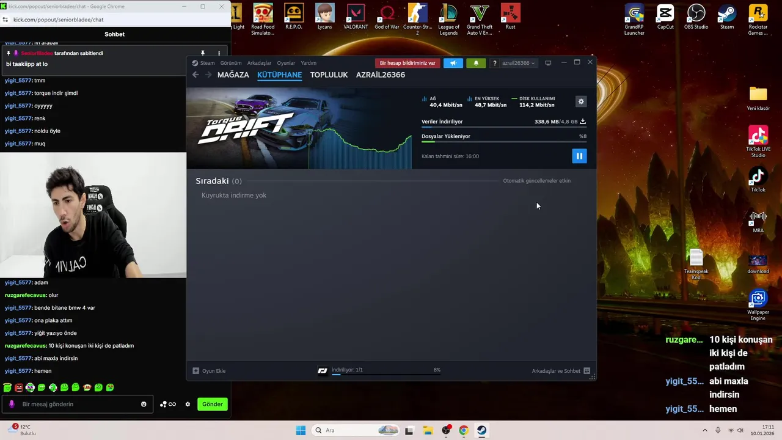The width and height of the screenshot is (782, 440).
Task: Click the taskbar volume icon
Action: tap(740, 430)
